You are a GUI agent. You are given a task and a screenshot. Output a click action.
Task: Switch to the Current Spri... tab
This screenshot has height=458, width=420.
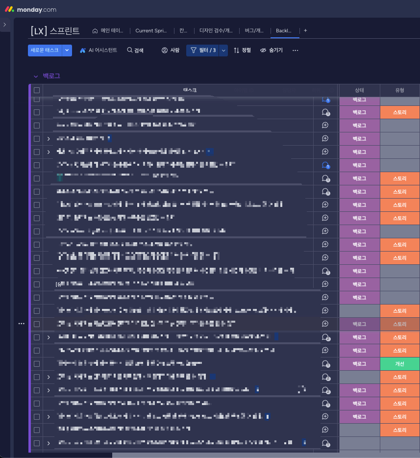151,30
